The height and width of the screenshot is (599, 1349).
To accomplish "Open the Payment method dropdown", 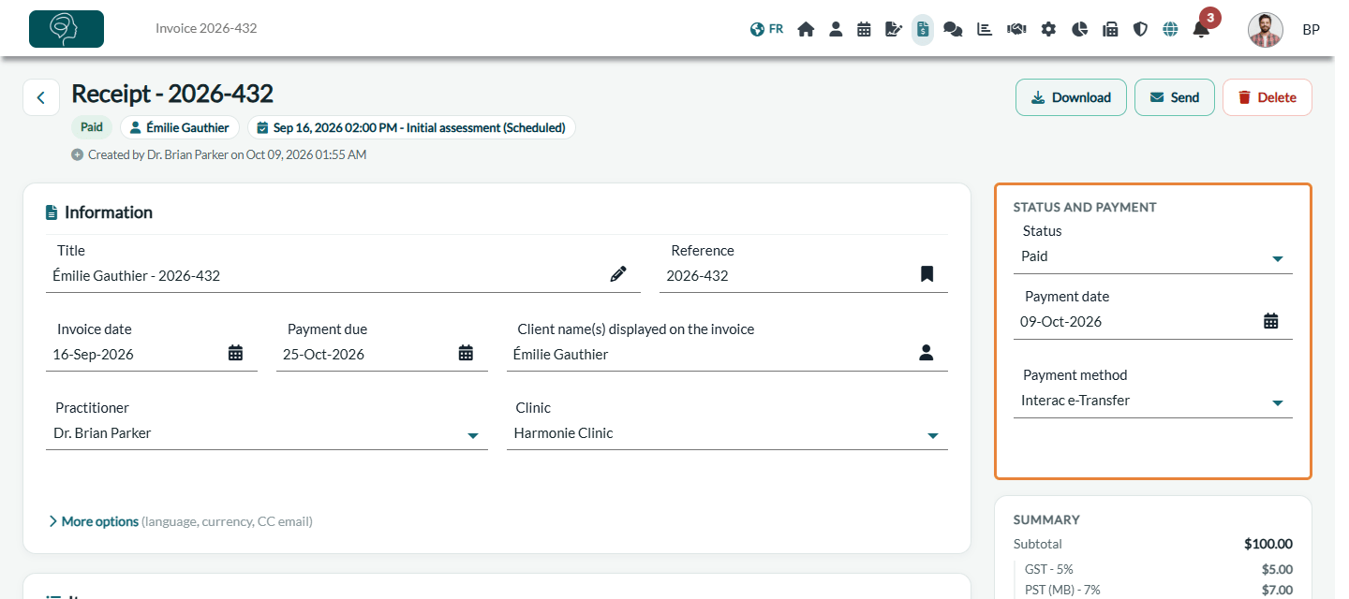I will (1153, 401).
